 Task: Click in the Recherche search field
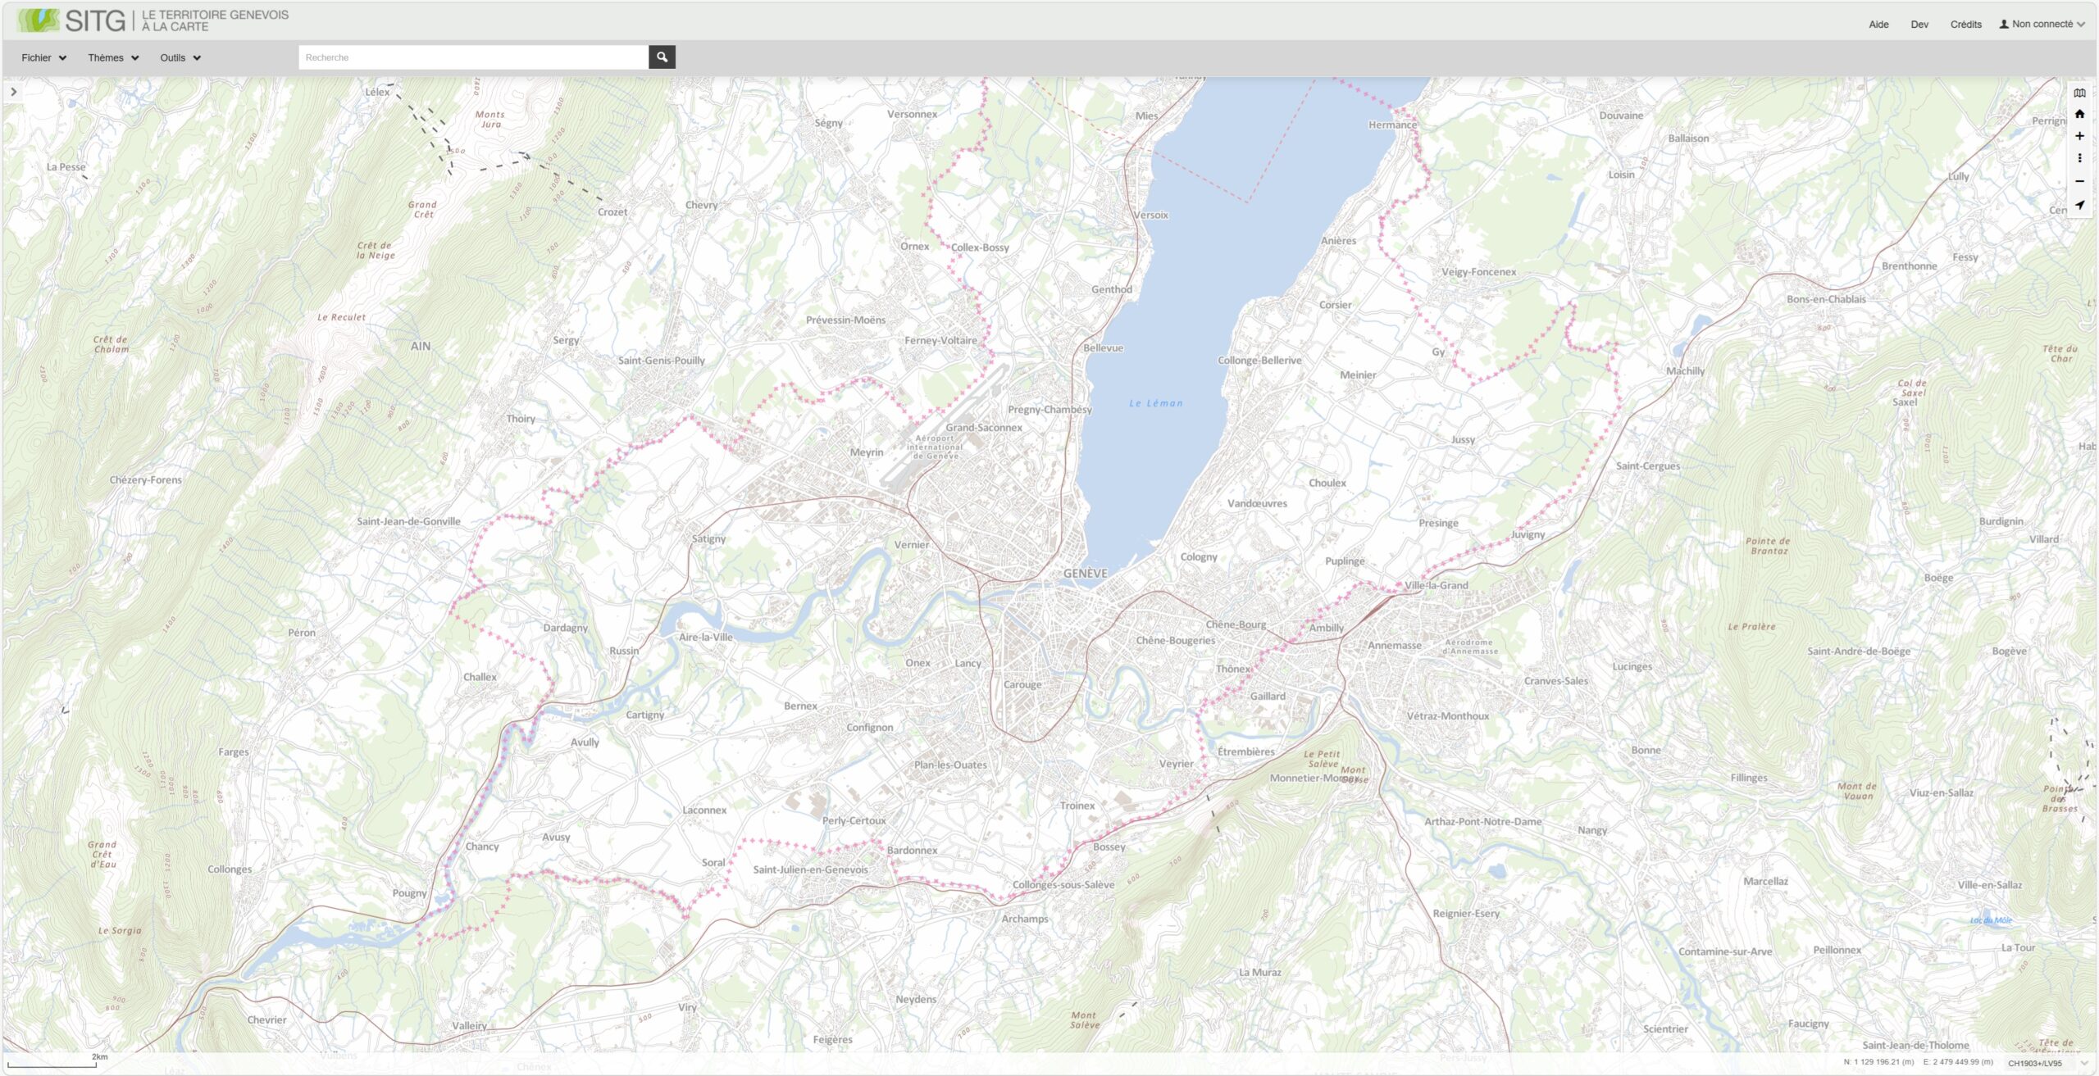pos(473,57)
